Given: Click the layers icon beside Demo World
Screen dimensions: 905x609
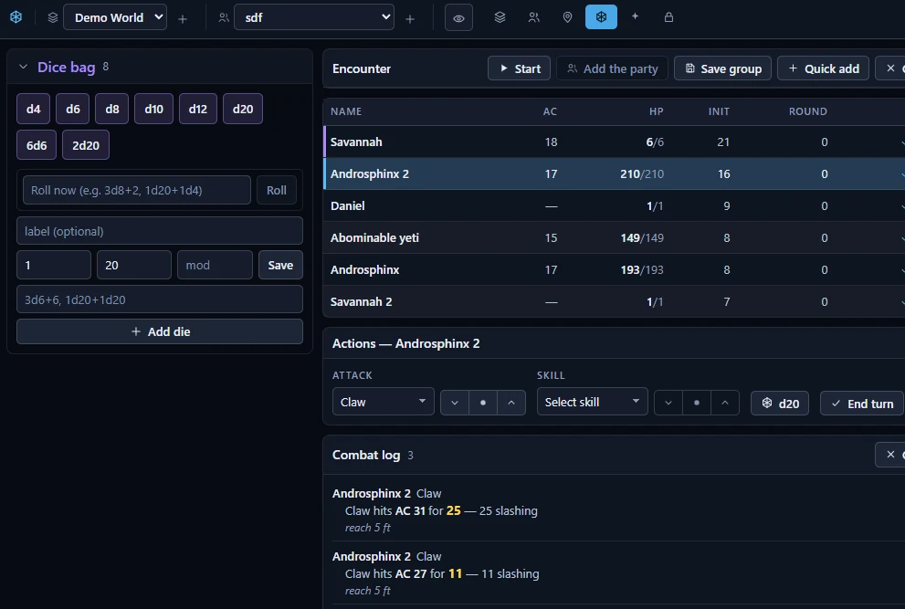Looking at the screenshot, I should click(53, 18).
